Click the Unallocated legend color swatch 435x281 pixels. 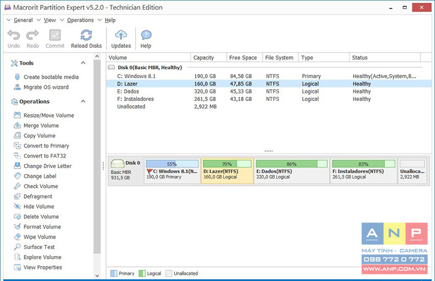pos(169,273)
